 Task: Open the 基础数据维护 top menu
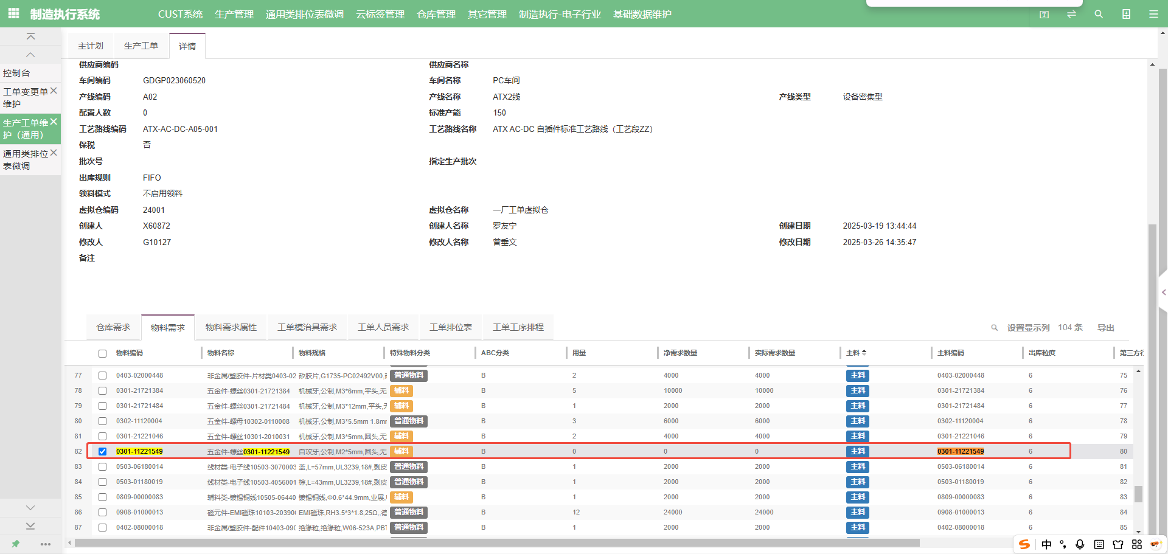(642, 14)
